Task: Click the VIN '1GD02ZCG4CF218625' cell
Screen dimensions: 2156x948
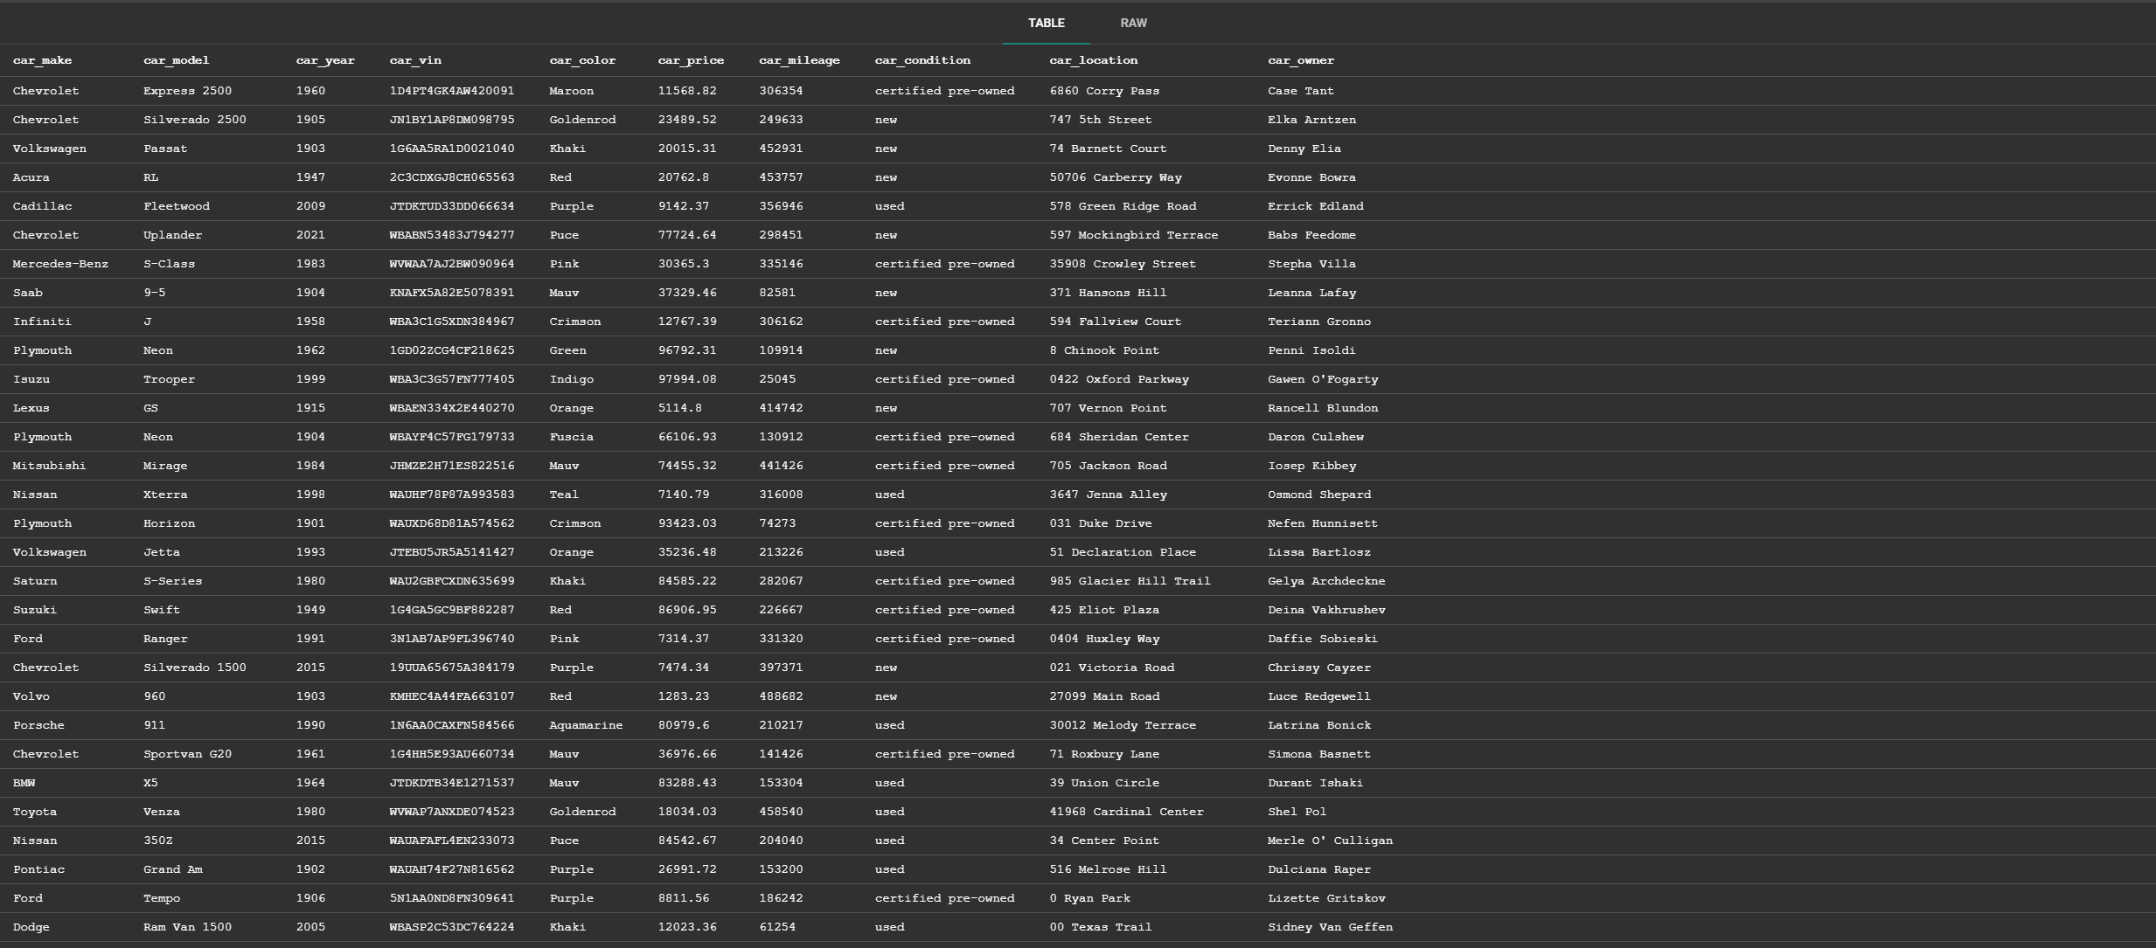Action: coord(452,350)
